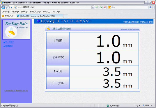
Task: Expand the address bar URL dropdown
Action: coord(93,7)
